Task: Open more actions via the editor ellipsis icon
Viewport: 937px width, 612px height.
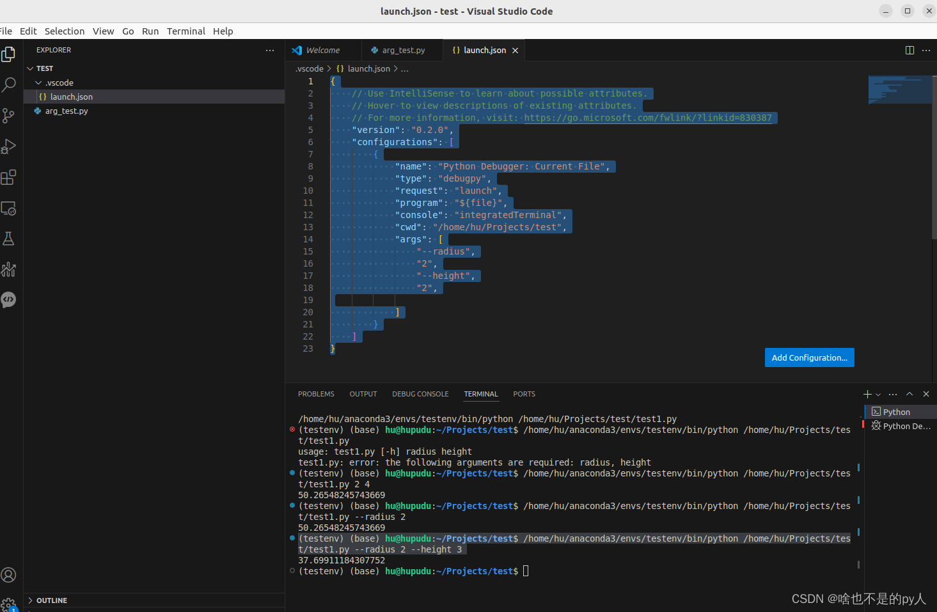Action: point(925,50)
